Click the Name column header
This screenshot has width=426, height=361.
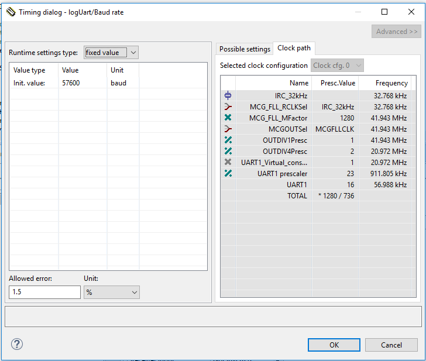tap(274, 83)
